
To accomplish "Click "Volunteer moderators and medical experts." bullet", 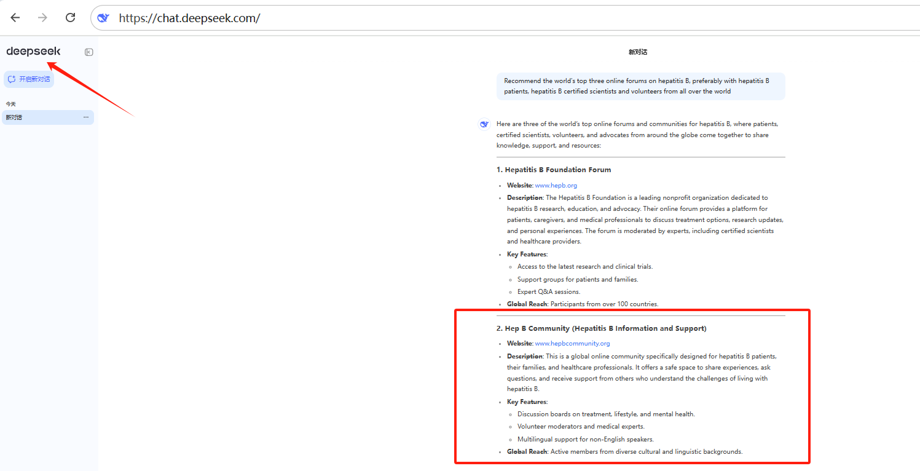I will coord(581,427).
